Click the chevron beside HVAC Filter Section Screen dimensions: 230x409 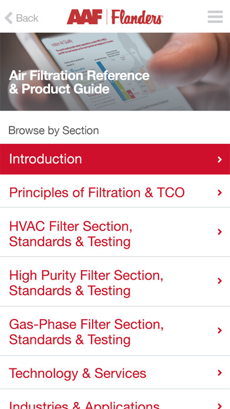(220, 232)
